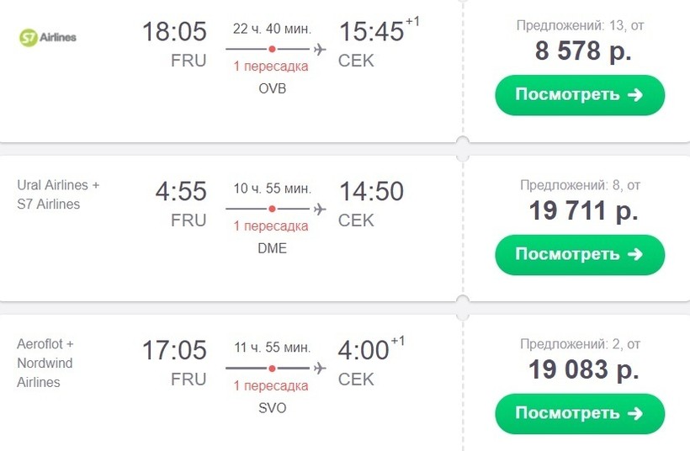The image size is (690, 451).
Task: Open '1 пересадка' details for SVO stop
Action: coord(271,386)
